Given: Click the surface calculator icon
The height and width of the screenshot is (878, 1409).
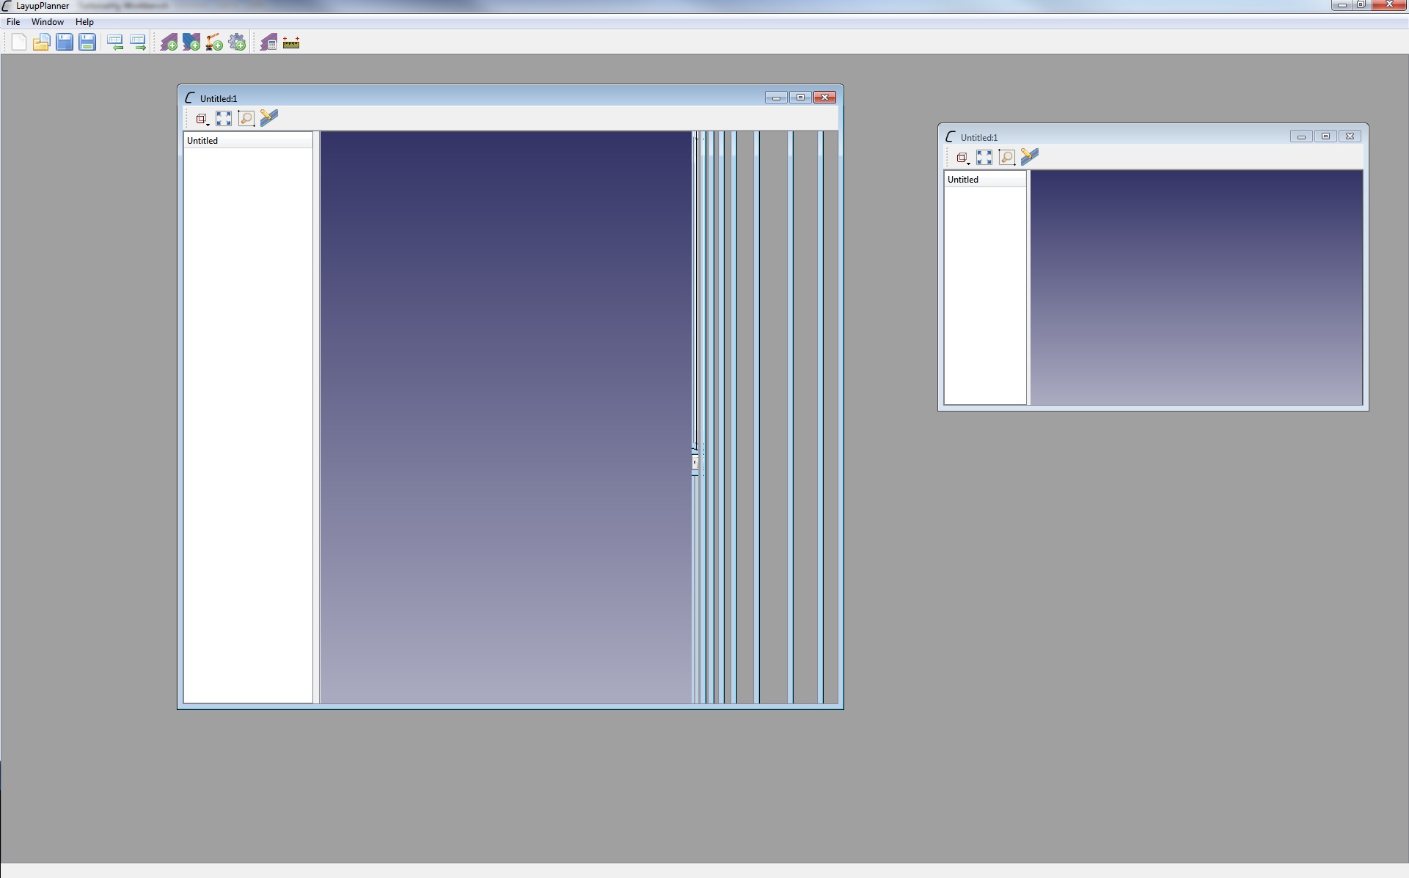Looking at the screenshot, I should point(268,43).
